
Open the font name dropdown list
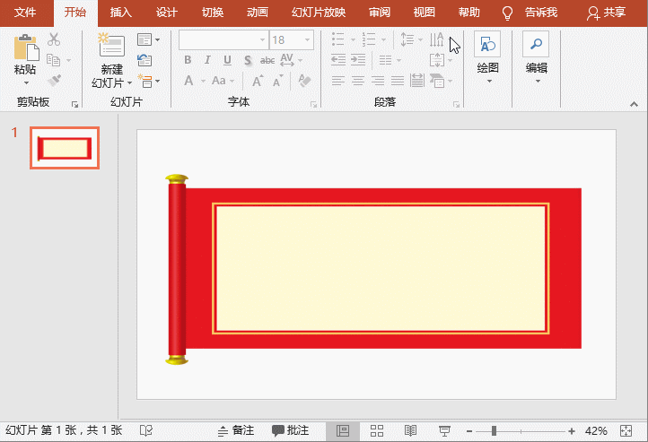tap(262, 40)
